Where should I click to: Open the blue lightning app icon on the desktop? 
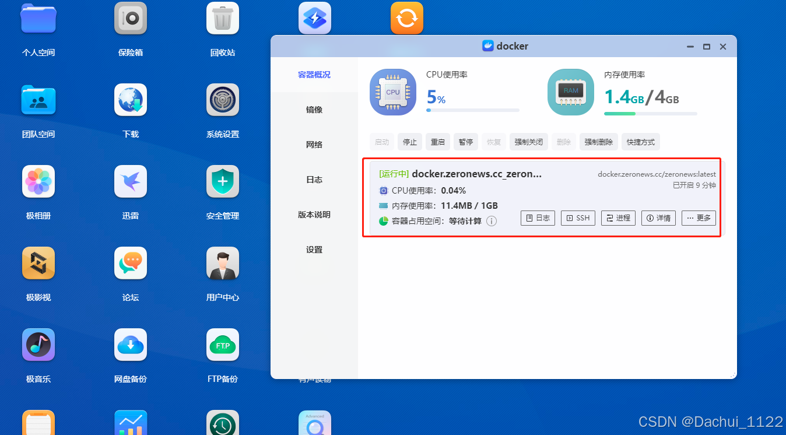315,18
